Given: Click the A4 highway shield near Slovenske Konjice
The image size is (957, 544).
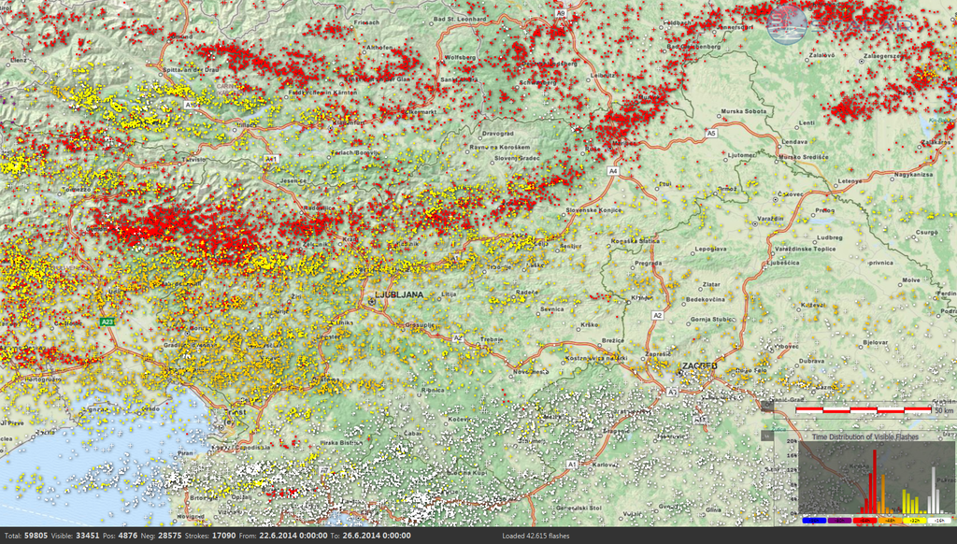Looking at the screenshot, I should pos(613,171).
